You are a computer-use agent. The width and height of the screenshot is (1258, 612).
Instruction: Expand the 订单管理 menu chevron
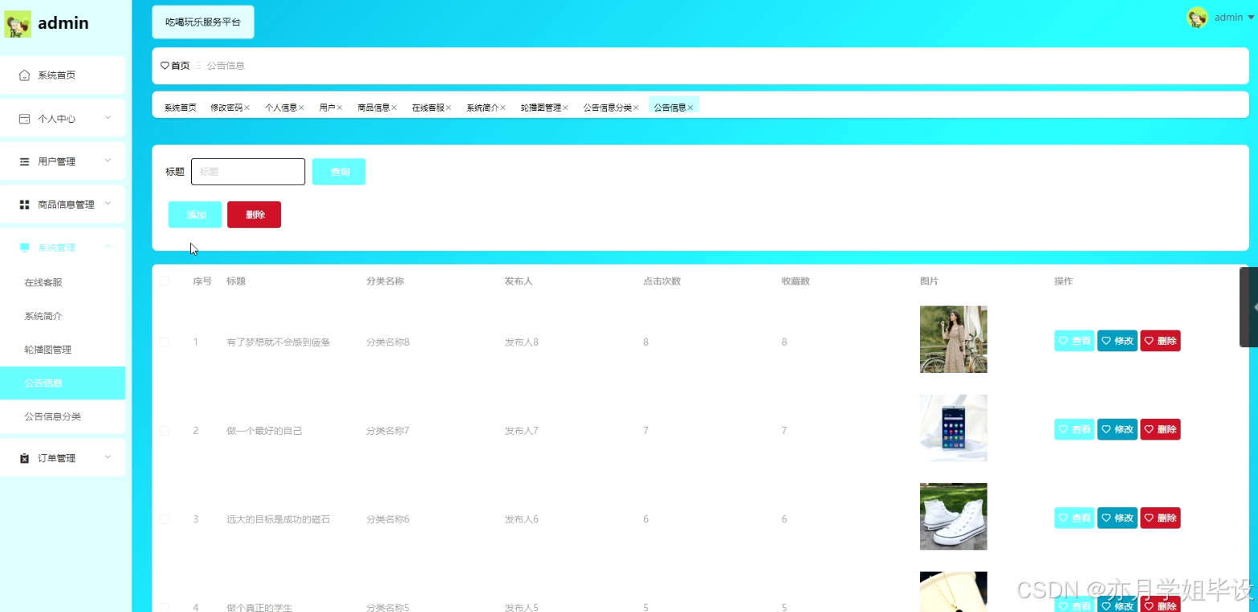coord(108,457)
